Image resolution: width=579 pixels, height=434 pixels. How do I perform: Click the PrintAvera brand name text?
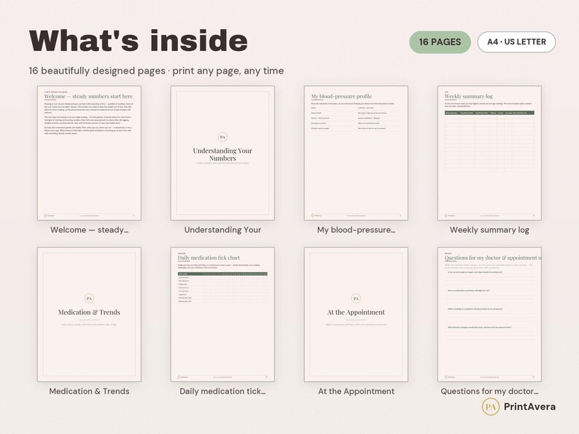(x=529, y=407)
